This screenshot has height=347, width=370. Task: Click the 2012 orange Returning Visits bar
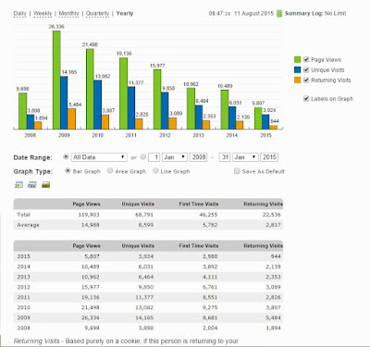pyautogui.click(x=173, y=123)
